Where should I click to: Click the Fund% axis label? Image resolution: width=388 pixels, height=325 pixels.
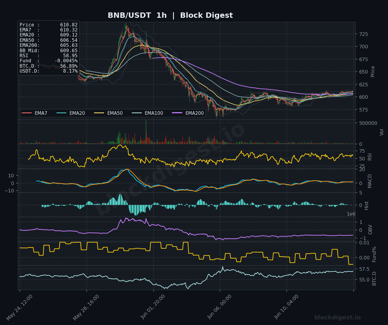tap(374, 254)
